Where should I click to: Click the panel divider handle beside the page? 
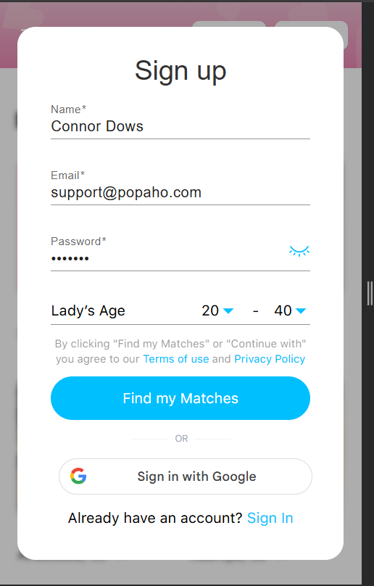coord(370,294)
